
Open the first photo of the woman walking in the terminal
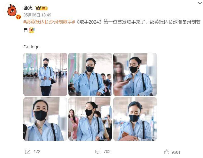45,74
